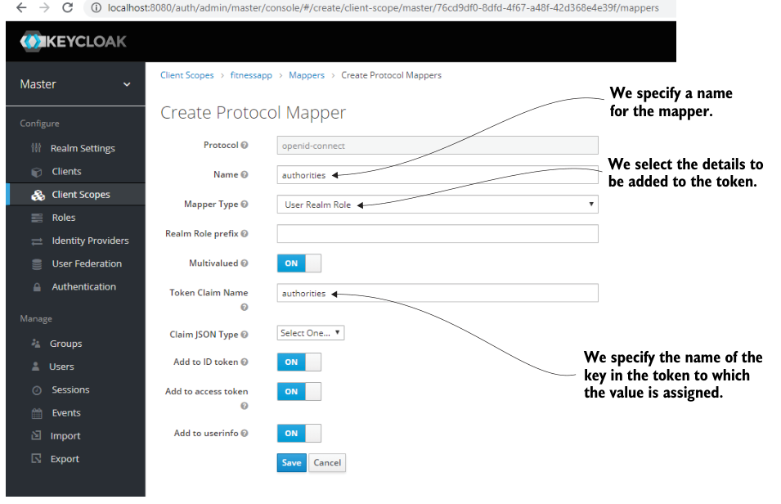The height and width of the screenshot is (504, 781).
Task: Open Roles in sidebar
Action: (x=64, y=218)
